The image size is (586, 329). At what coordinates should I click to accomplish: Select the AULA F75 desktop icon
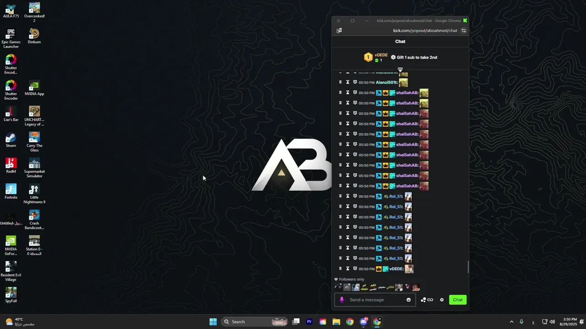[x=11, y=11]
